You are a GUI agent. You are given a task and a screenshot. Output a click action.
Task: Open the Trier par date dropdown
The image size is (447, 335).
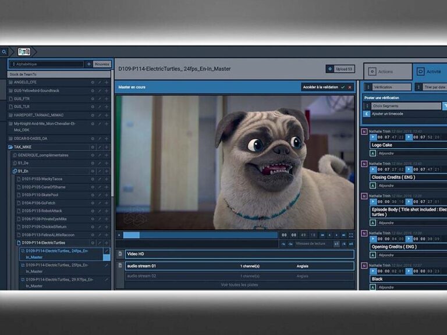click(x=431, y=87)
